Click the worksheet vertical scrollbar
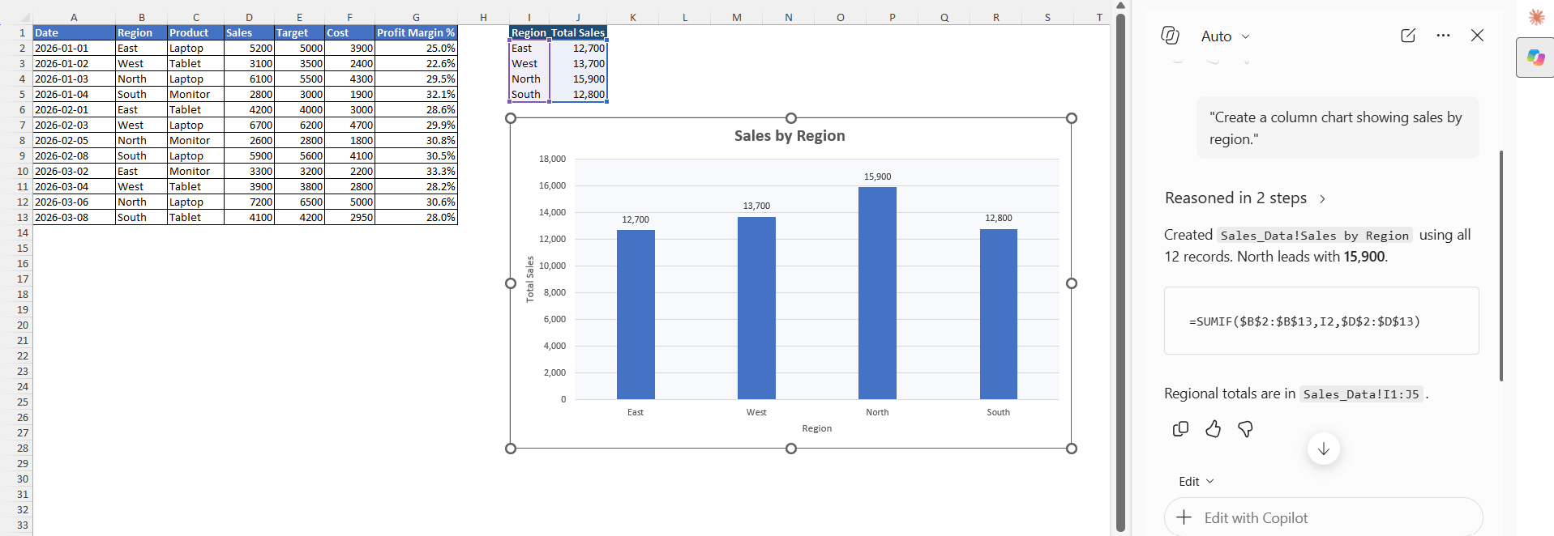 pyautogui.click(x=1120, y=272)
